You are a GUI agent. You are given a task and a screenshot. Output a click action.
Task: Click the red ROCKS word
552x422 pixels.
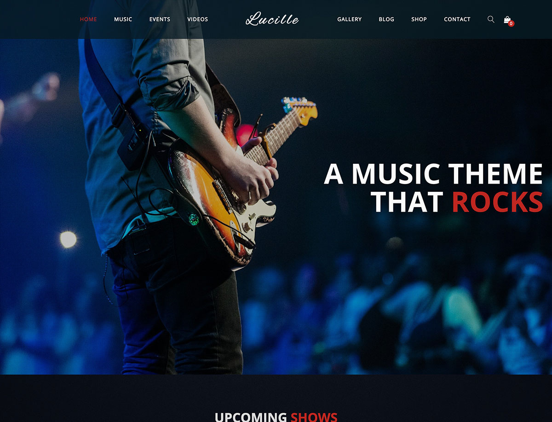(x=497, y=202)
